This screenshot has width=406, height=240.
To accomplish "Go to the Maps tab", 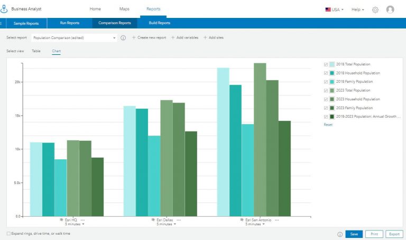I will tap(124, 9).
